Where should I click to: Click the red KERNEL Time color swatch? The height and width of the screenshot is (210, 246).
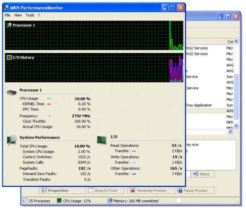(49, 104)
